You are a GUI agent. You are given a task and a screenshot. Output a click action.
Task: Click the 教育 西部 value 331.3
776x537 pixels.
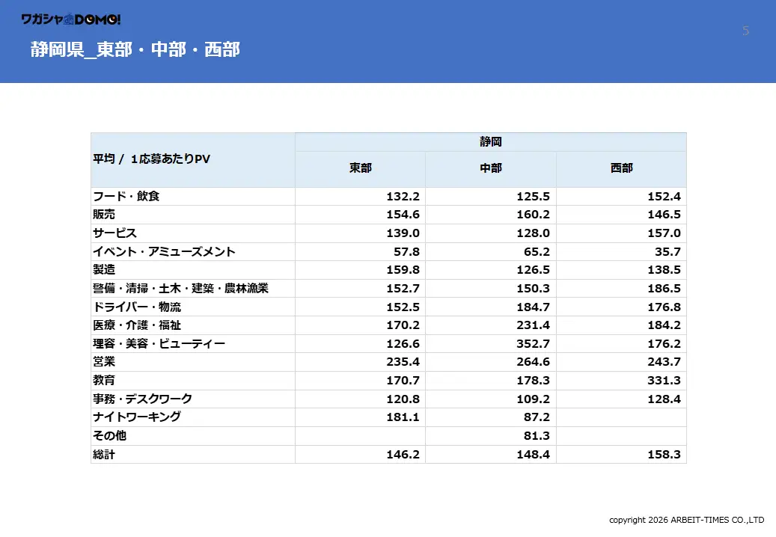click(664, 381)
